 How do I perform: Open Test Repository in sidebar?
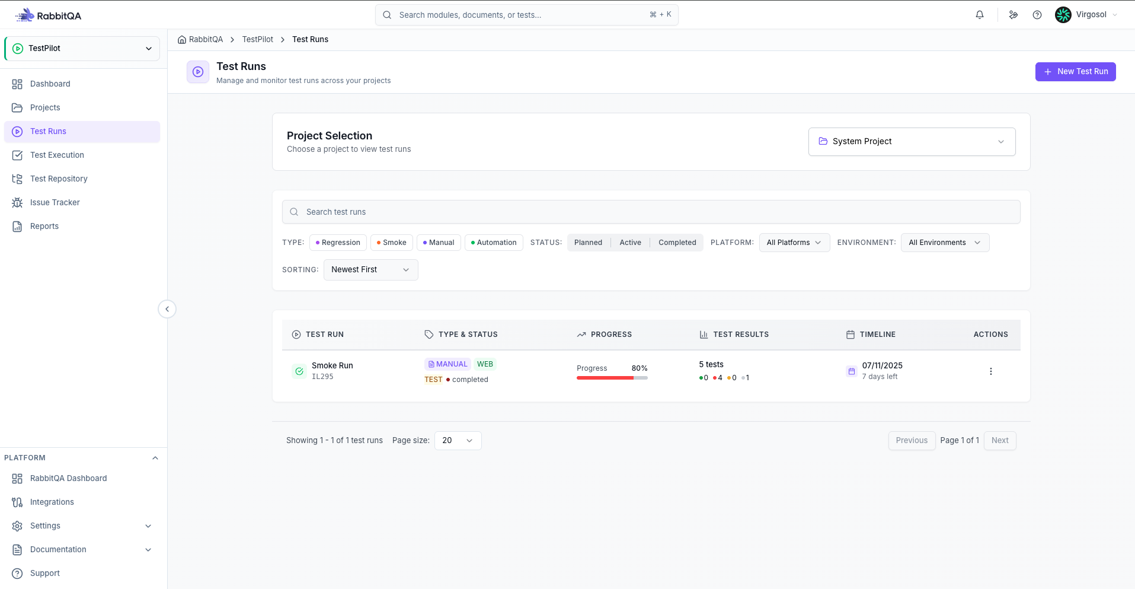pyautogui.click(x=82, y=179)
